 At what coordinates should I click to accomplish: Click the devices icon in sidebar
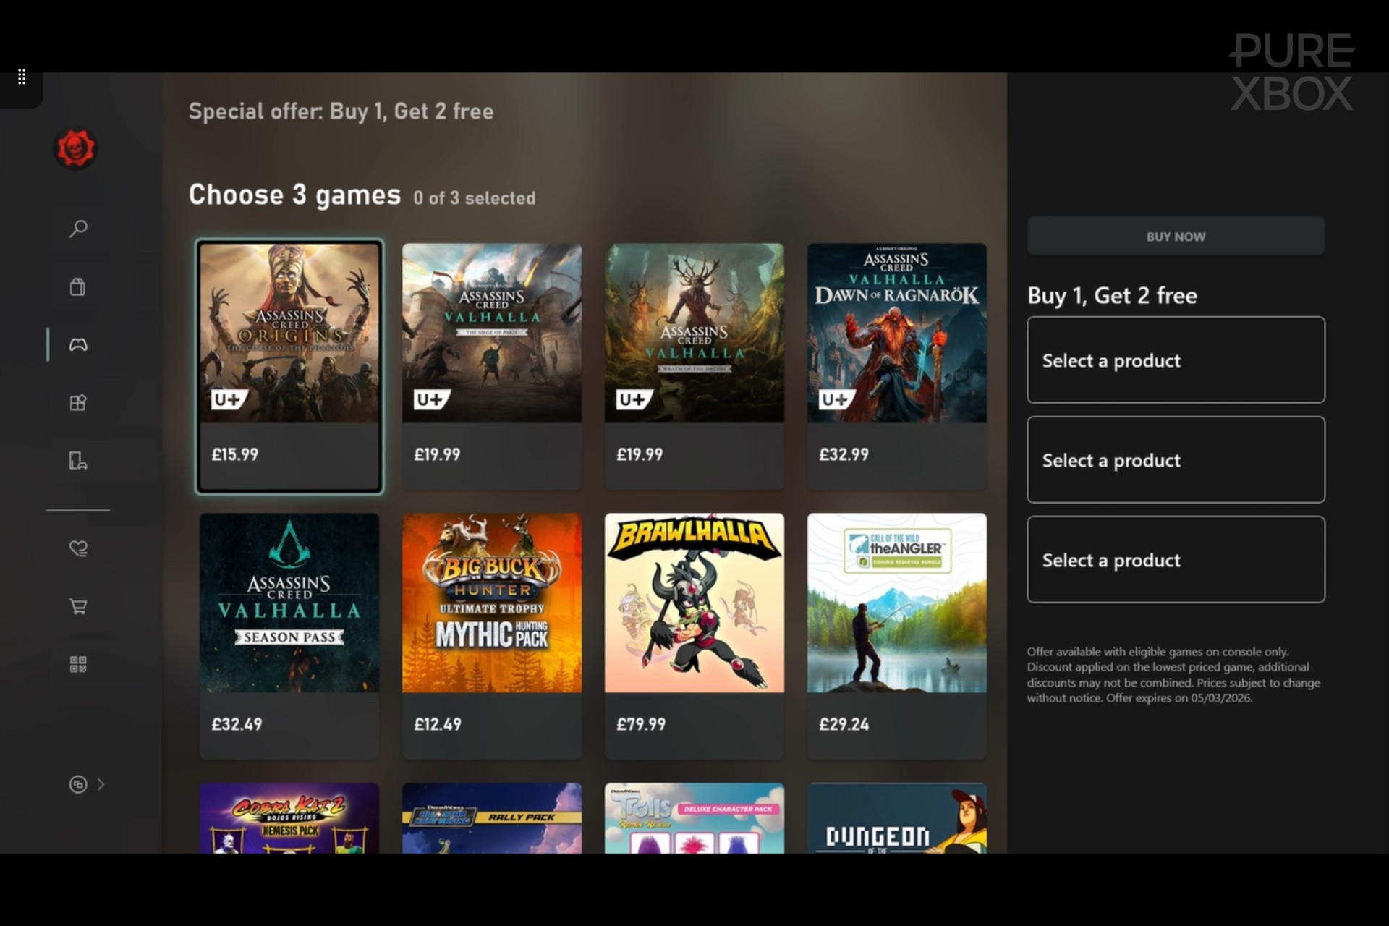point(78,460)
